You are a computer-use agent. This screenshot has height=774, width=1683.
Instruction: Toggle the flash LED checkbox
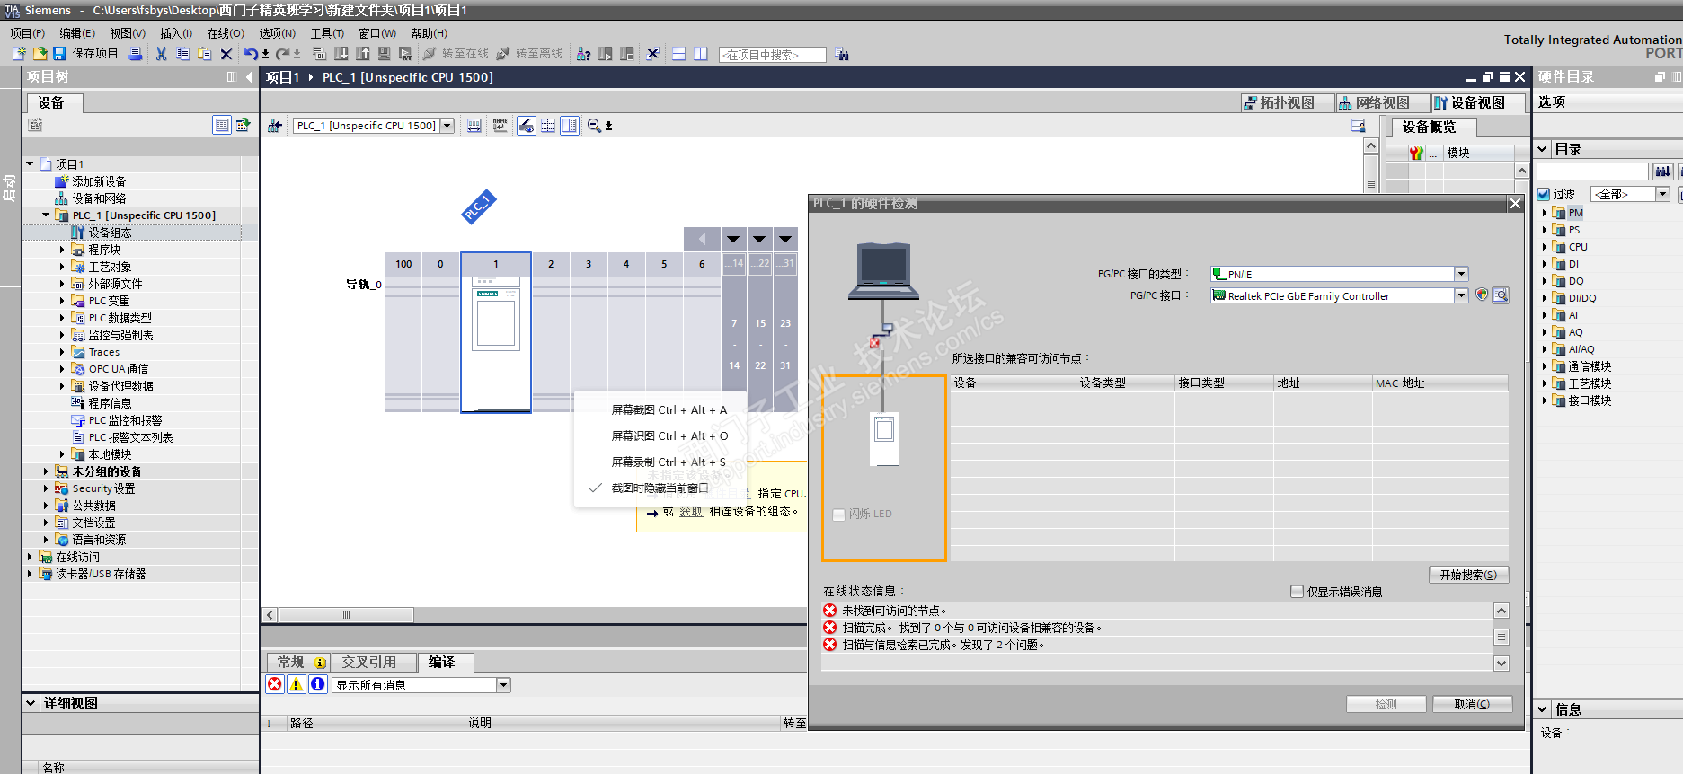[839, 515]
